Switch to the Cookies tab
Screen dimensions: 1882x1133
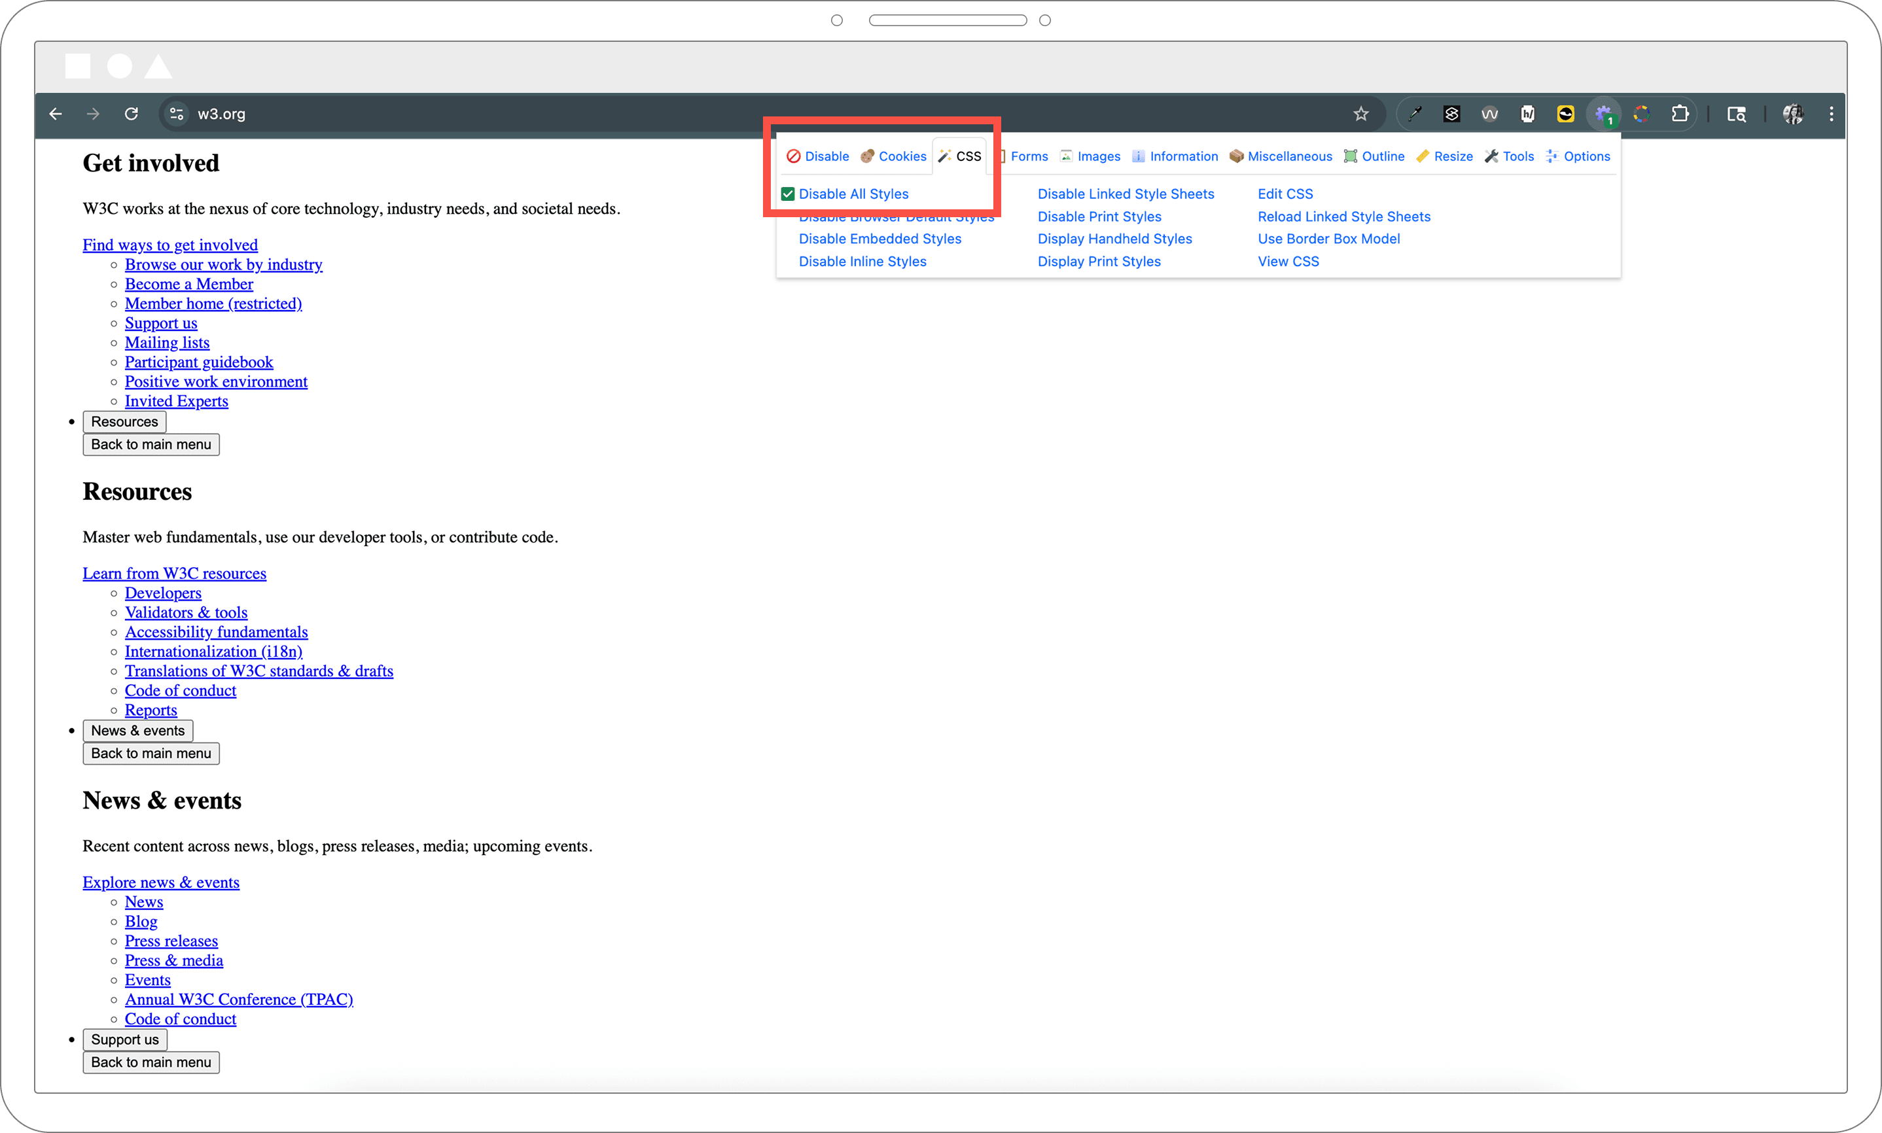click(x=893, y=156)
